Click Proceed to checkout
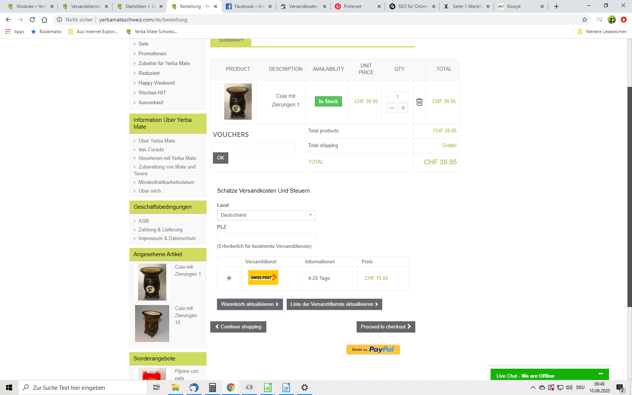632x395 pixels. pos(386,327)
